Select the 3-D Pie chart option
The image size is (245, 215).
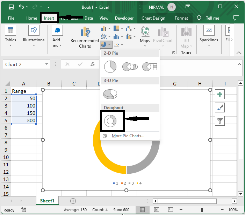[110, 94]
